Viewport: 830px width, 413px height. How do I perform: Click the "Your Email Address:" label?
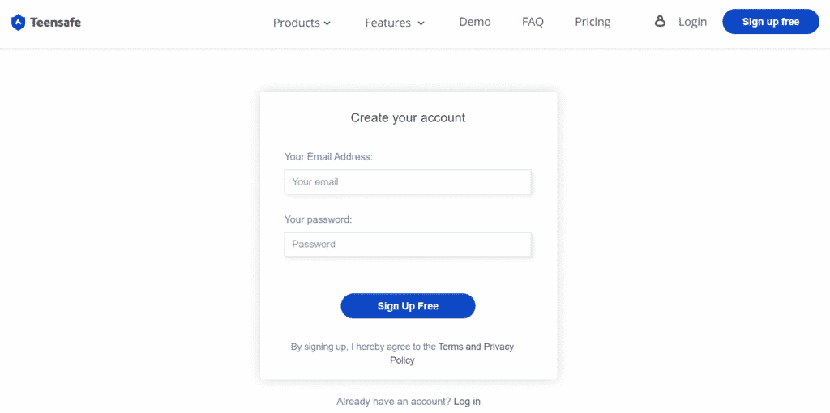(328, 156)
